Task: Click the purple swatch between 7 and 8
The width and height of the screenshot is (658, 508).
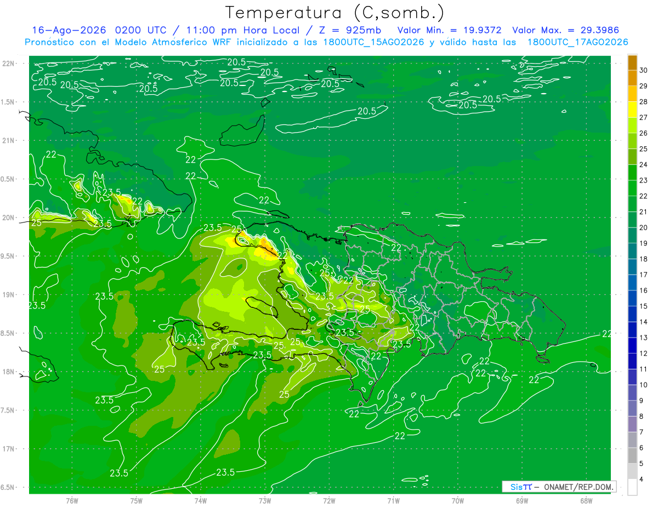Action: (632, 424)
